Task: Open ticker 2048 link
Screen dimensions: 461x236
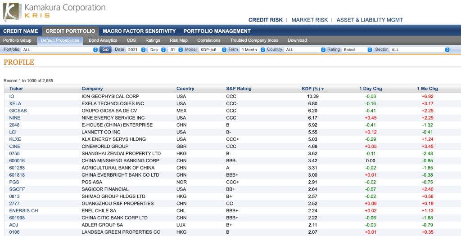Action: (14, 125)
